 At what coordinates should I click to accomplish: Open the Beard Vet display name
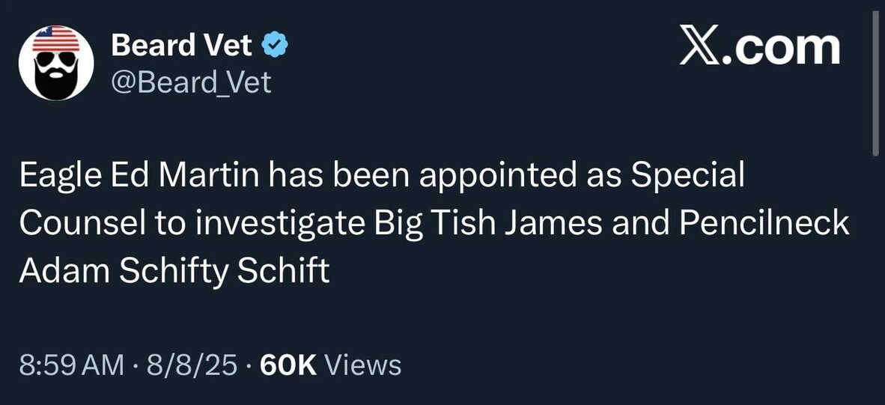pyautogui.click(x=182, y=46)
